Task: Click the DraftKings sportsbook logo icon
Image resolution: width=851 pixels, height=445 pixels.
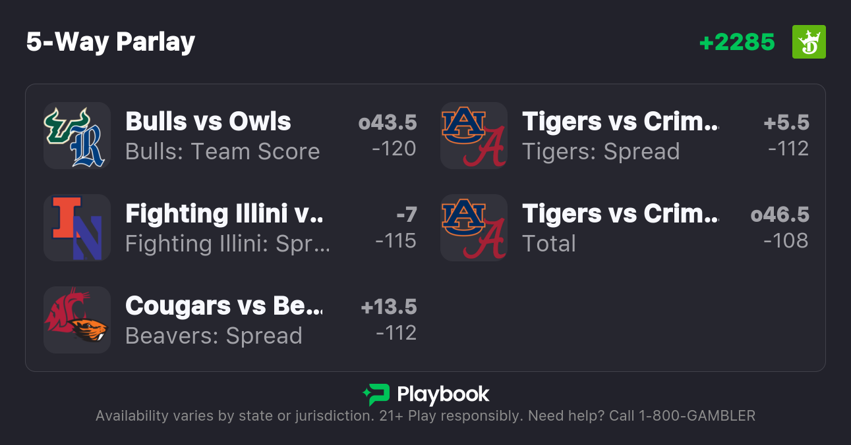Action: (x=808, y=42)
